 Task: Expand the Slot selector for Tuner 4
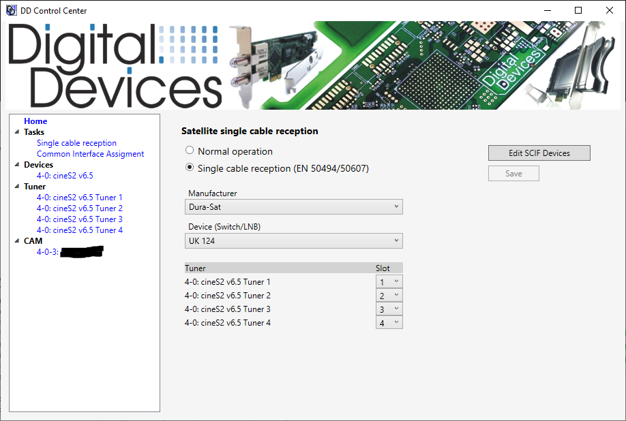coord(389,323)
